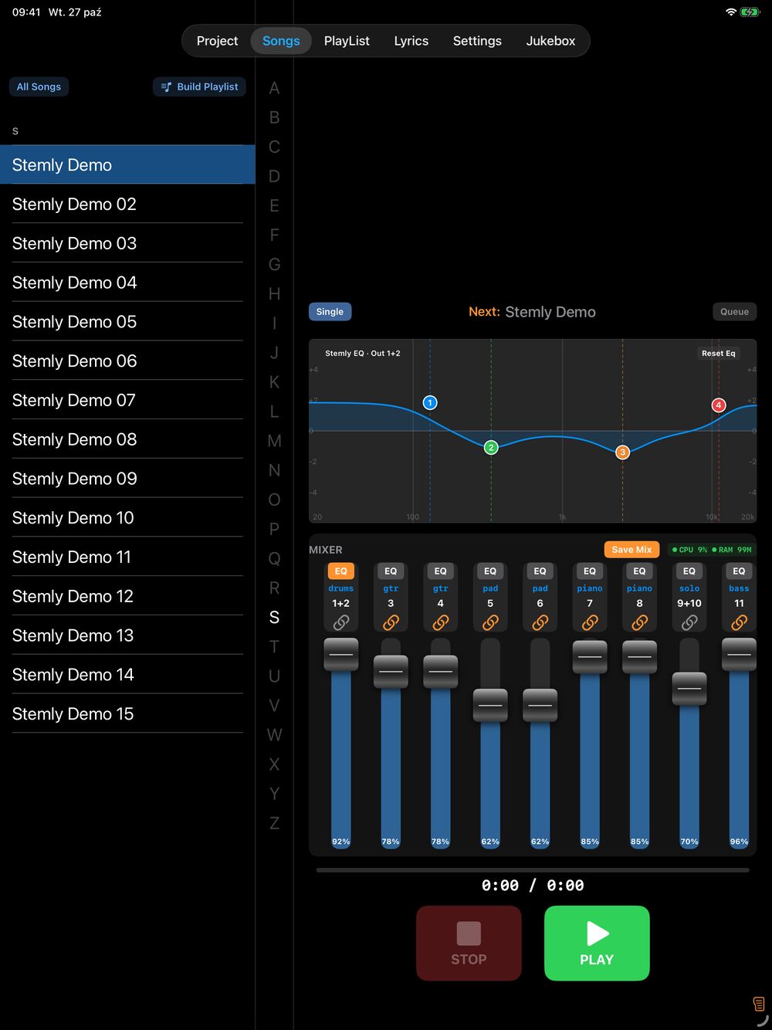Toggle the Single playback mode

[330, 312]
